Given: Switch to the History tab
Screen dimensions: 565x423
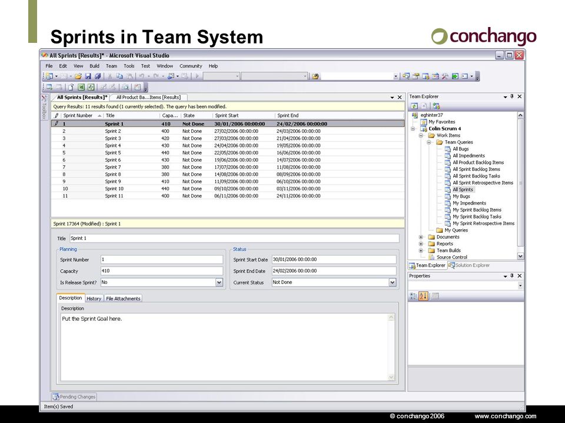Looking at the screenshot, I should tap(94, 298).
